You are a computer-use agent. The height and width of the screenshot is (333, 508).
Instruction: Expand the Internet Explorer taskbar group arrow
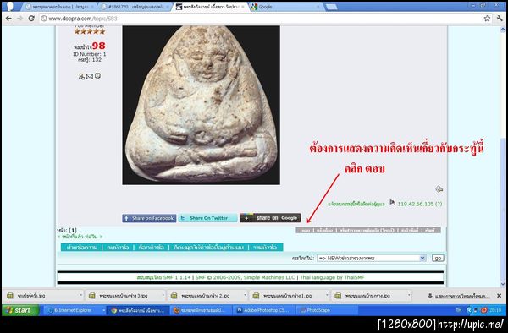pos(103,310)
